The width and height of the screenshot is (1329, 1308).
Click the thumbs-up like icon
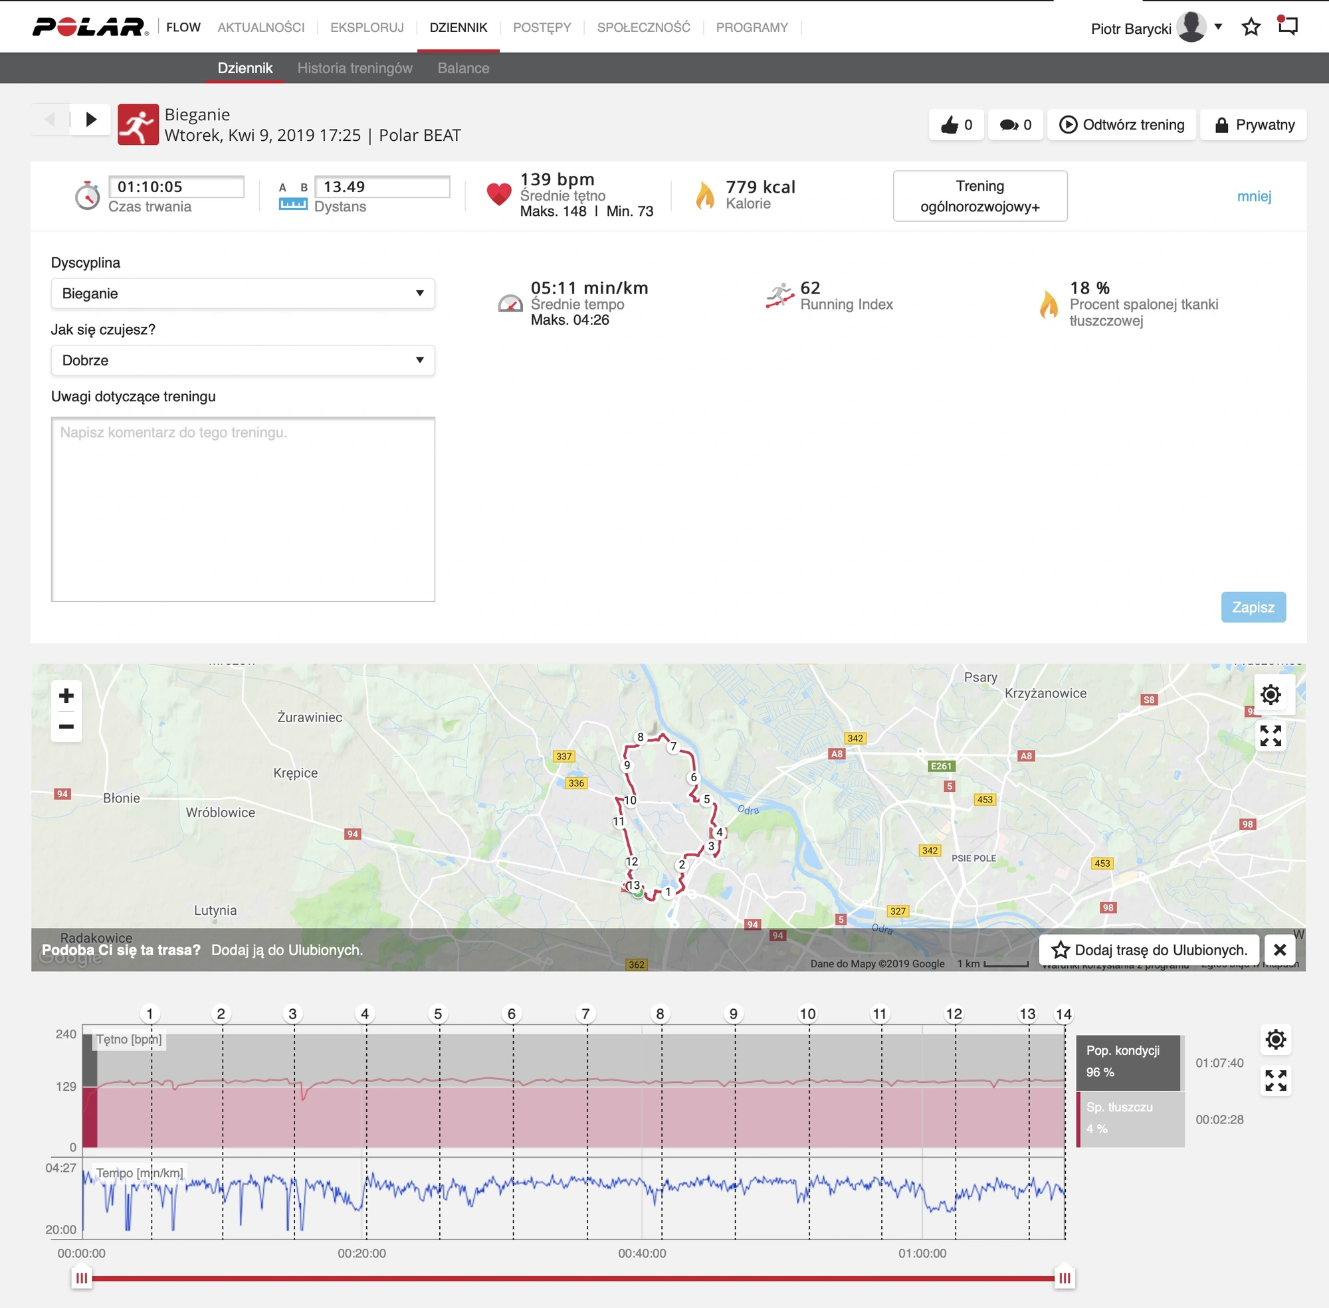949,124
